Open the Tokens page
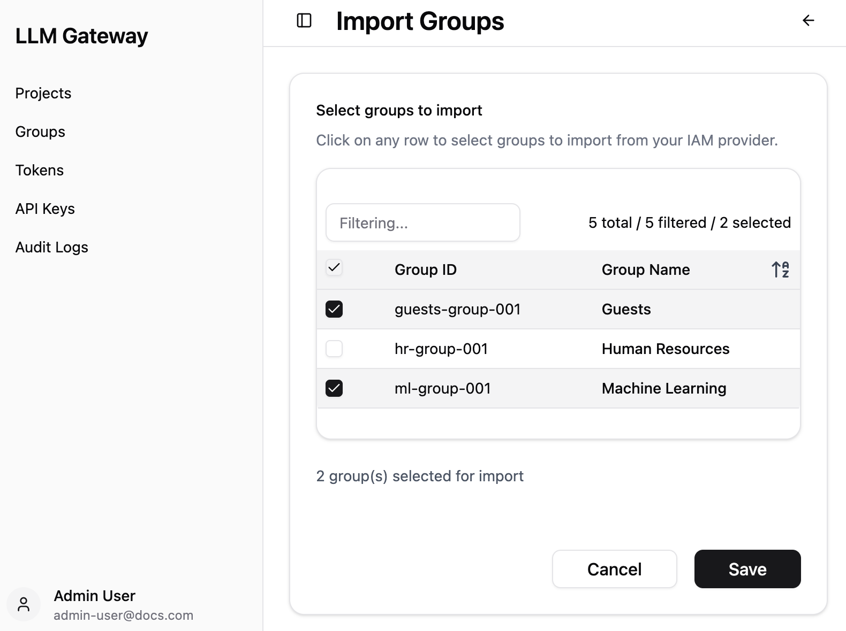The width and height of the screenshot is (846, 631). pos(40,170)
